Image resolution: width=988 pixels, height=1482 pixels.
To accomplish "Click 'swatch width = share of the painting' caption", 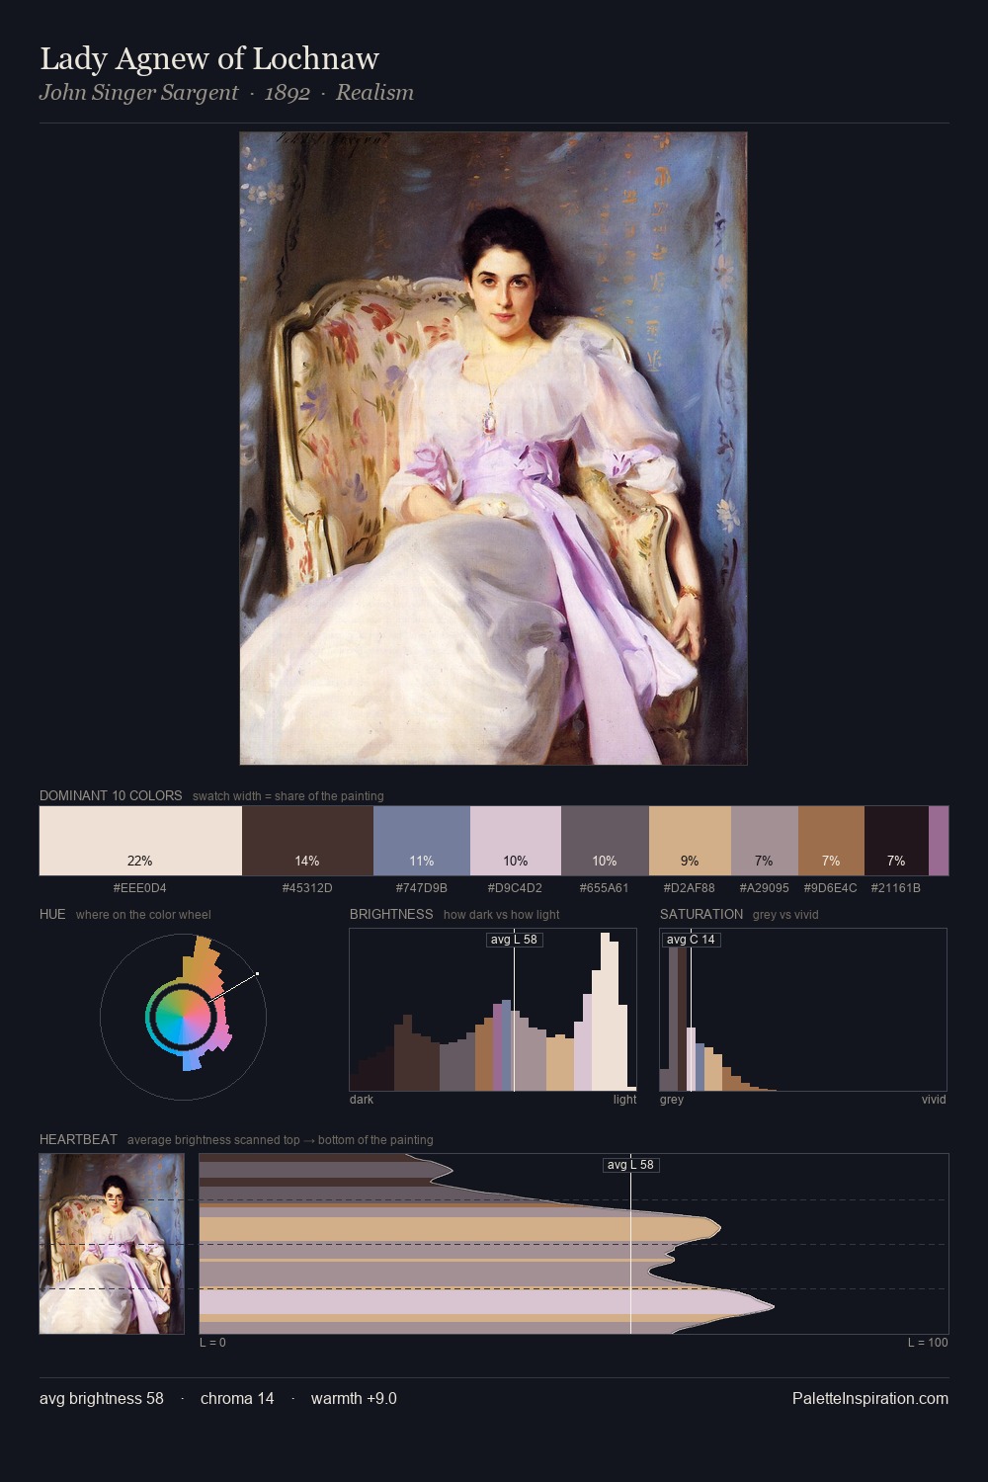I will (288, 796).
